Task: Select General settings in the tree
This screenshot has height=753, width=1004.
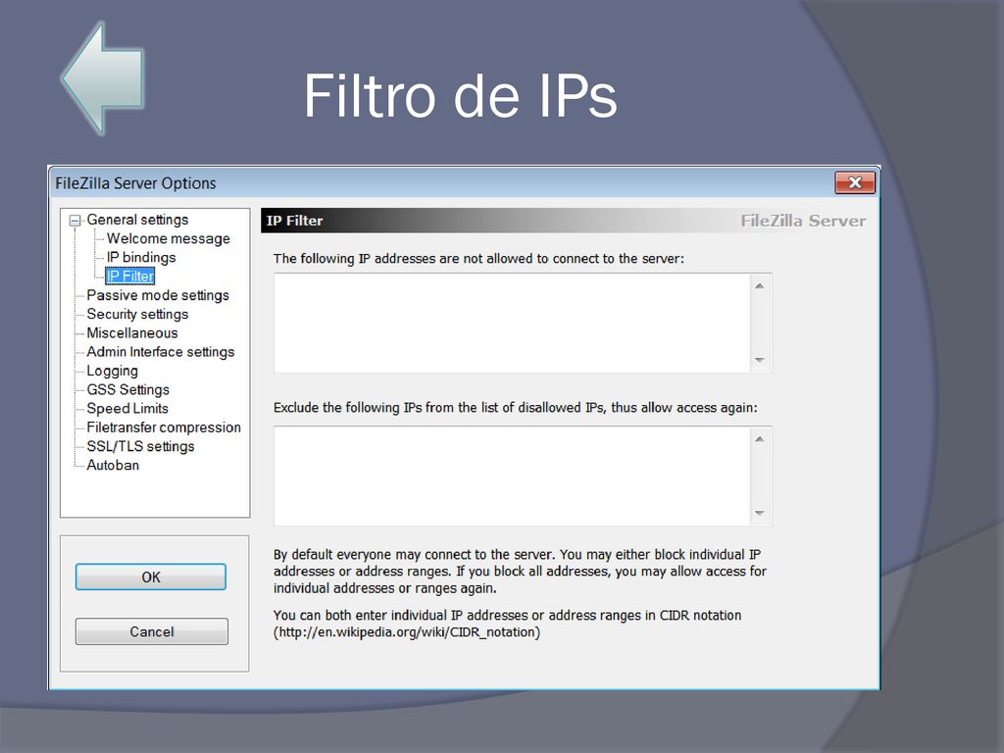Action: point(137,220)
